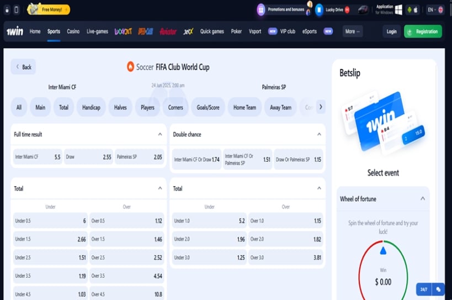This screenshot has width=452, height=300.
Task: Click the Lucky Drive blue icon
Action: click(x=319, y=10)
